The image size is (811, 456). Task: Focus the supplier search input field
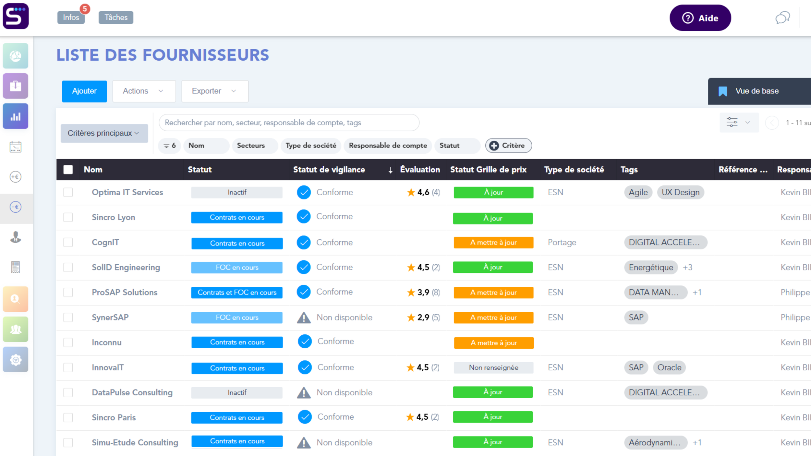[x=289, y=123]
